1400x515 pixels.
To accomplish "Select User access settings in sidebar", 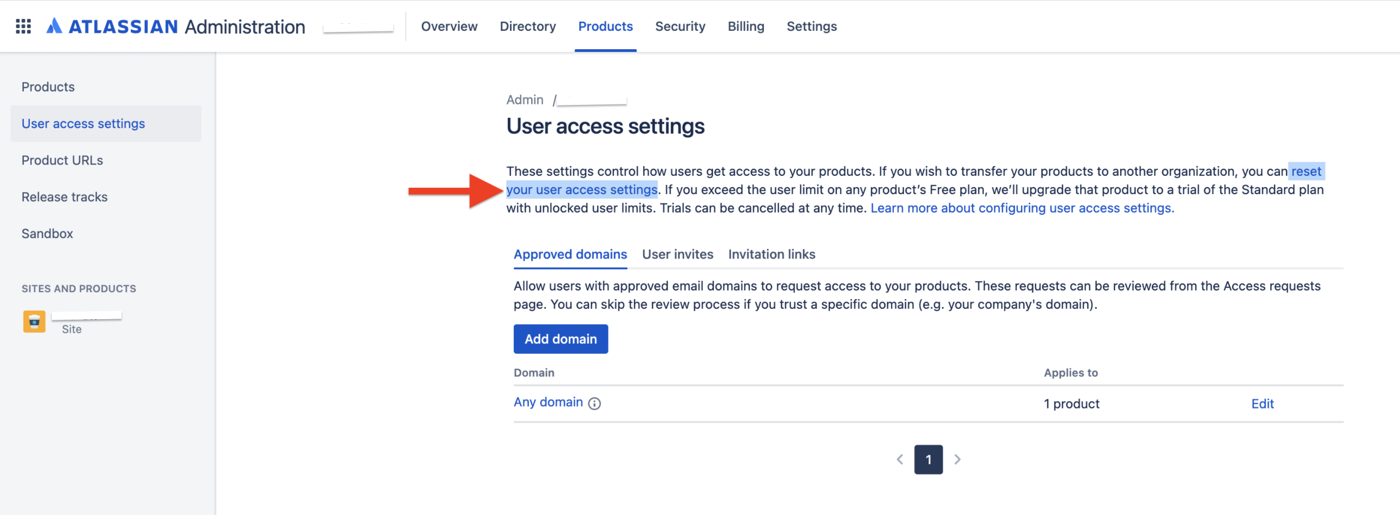I will pyautogui.click(x=106, y=123).
